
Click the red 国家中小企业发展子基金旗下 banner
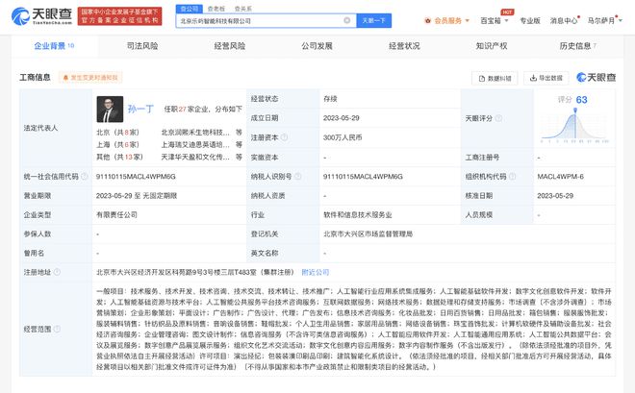(x=120, y=16)
